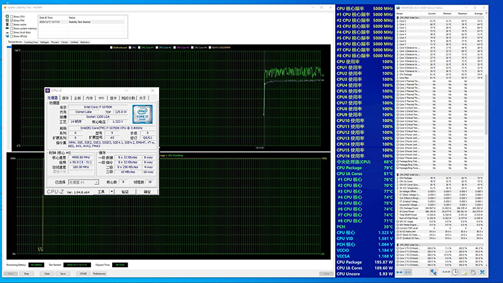The width and height of the screenshot is (503, 283).
Task: Click the Elapsed Time value field
Action: point(120,265)
